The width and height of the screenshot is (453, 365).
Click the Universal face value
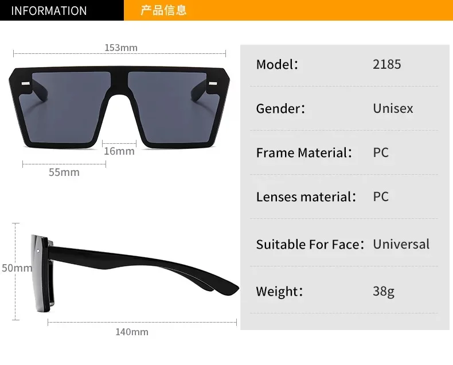point(401,244)
